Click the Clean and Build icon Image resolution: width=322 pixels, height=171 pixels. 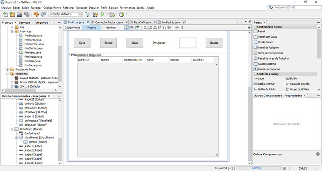click(x=95, y=14)
